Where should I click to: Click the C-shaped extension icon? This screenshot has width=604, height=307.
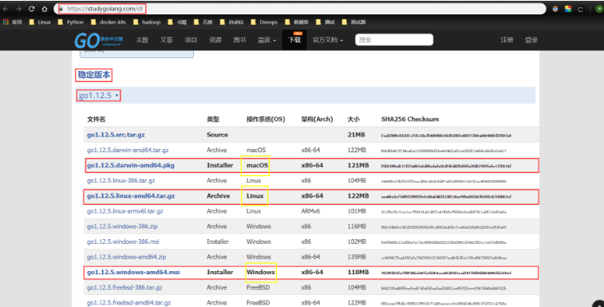pos(581,9)
